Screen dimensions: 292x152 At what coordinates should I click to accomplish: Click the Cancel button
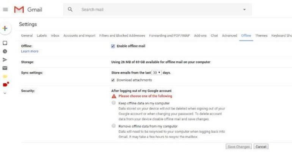261,146
